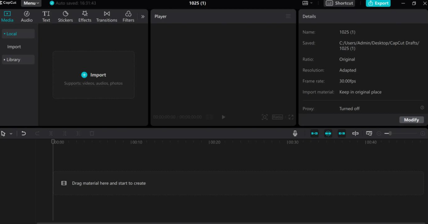Toggle the linkage option on timeline
Screen dimensions: 428x224
point(342,133)
